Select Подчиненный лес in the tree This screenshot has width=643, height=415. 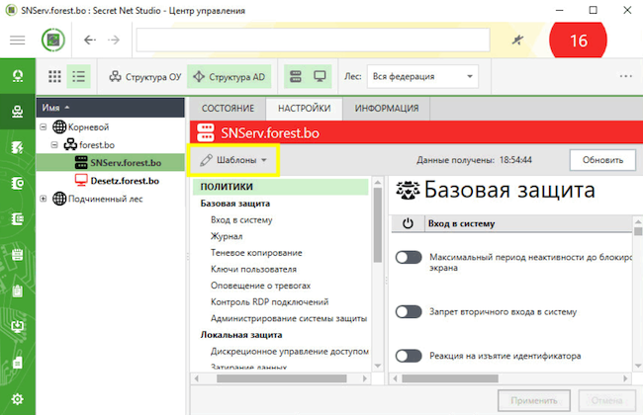coord(105,199)
